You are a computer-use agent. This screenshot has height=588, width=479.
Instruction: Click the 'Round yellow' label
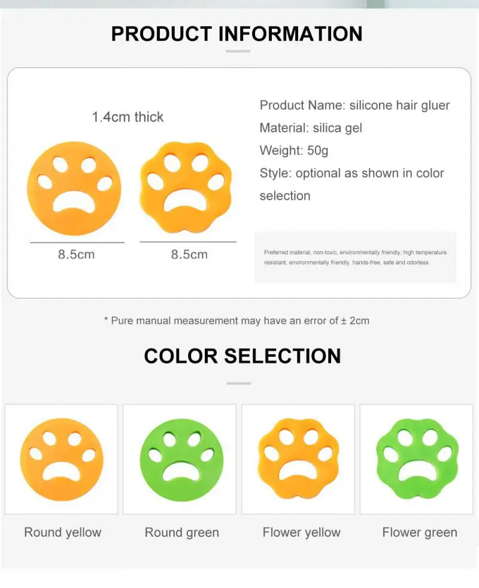[x=63, y=532]
